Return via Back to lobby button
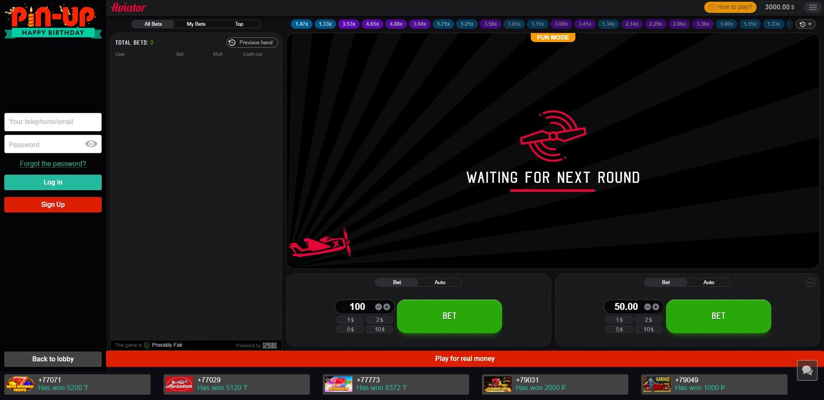This screenshot has width=824, height=400. [x=53, y=359]
